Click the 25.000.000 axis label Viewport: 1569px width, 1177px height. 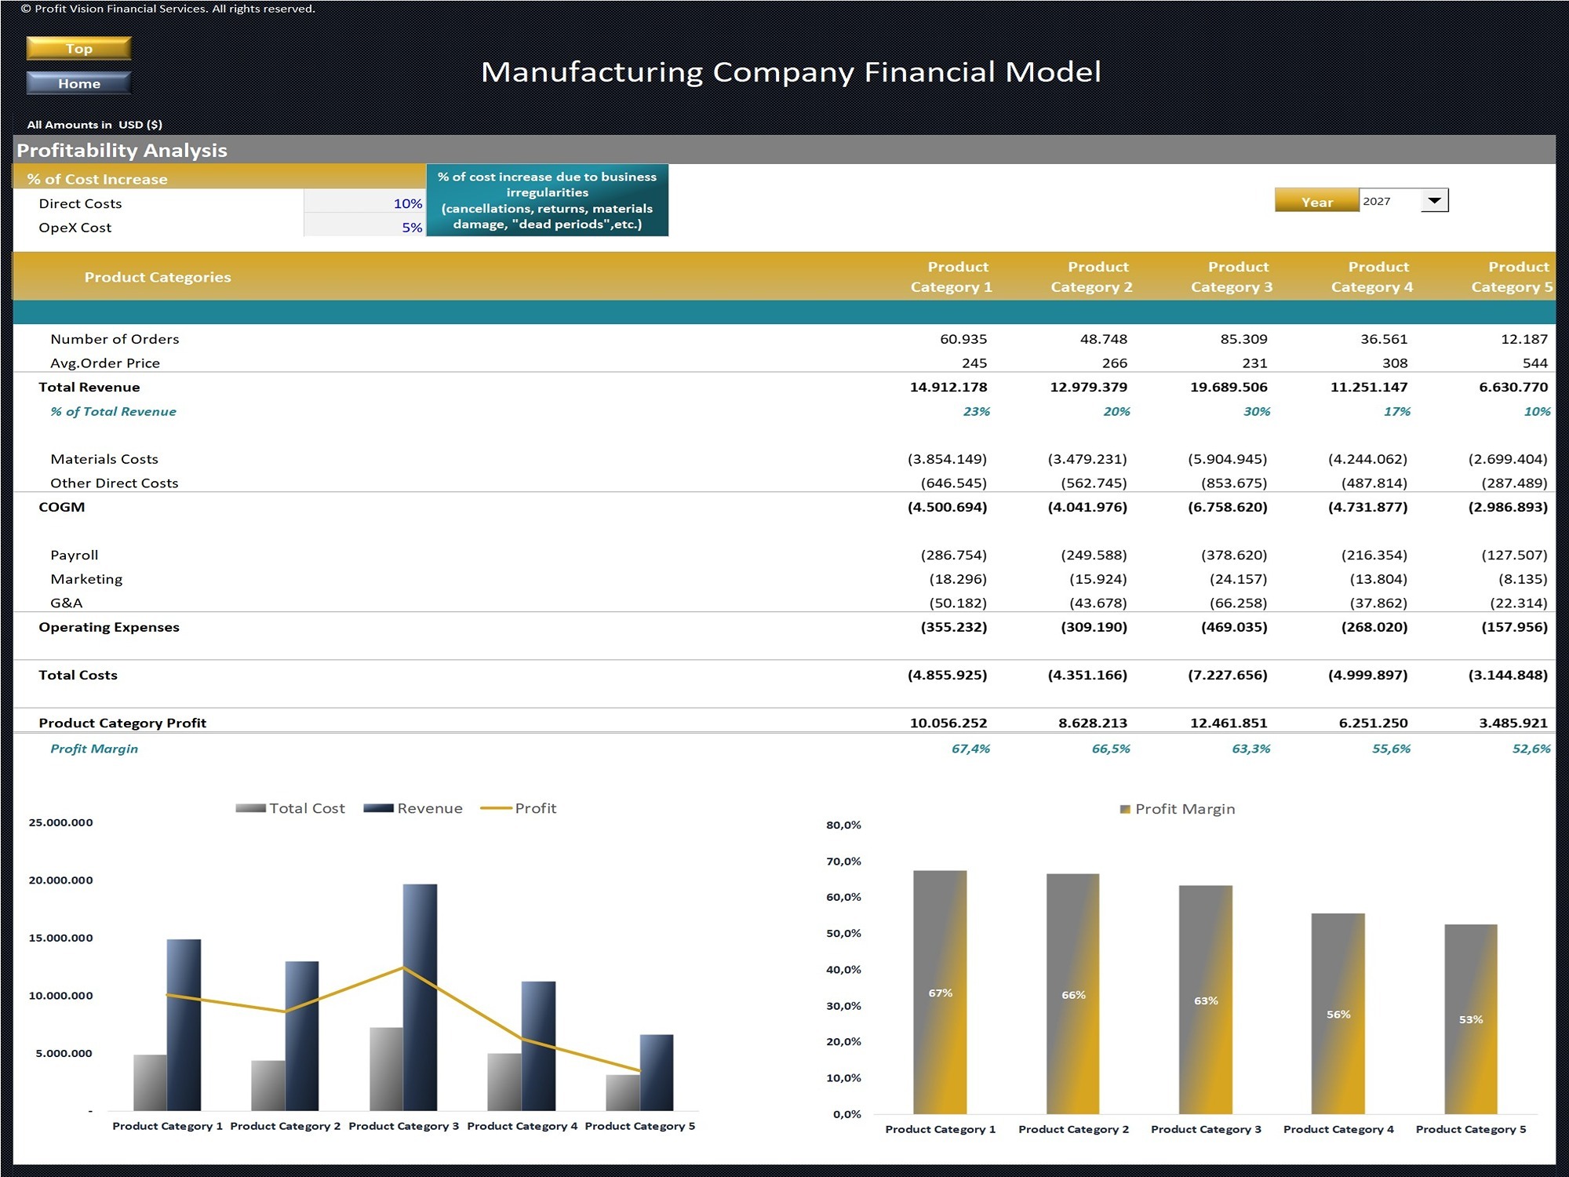pos(60,822)
